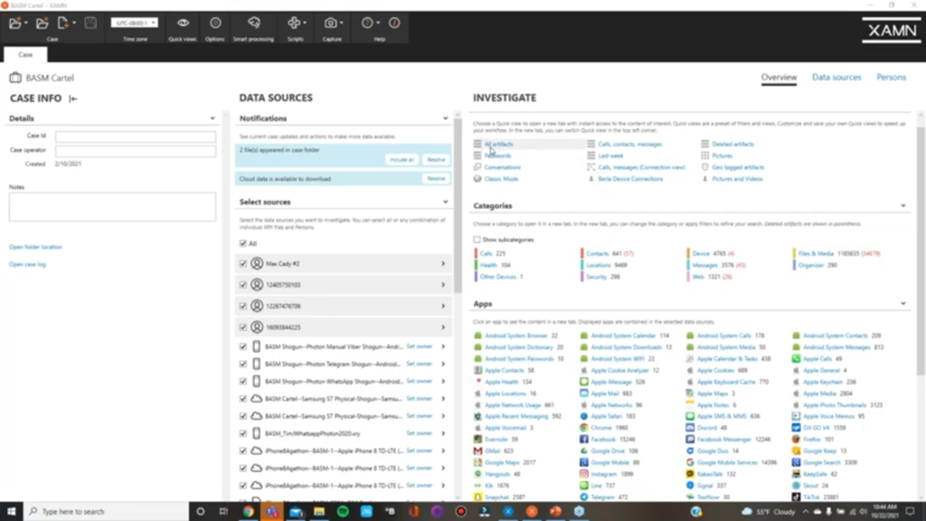
Task: Collapse the Select sources section chevron
Action: pyautogui.click(x=445, y=202)
